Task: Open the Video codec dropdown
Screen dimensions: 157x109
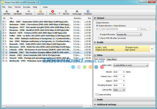Action: click(131, 65)
